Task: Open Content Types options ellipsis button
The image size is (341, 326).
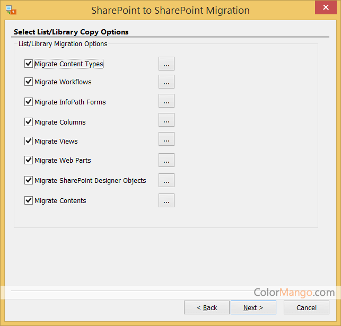Action: pos(166,64)
